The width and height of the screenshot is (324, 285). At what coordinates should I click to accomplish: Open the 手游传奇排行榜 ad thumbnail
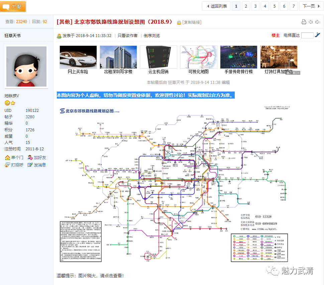click(x=239, y=57)
